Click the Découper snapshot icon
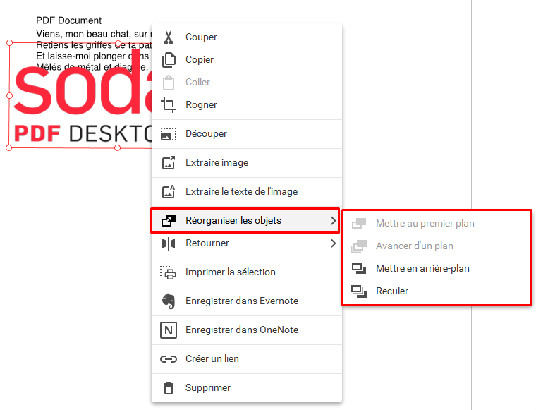 (169, 134)
